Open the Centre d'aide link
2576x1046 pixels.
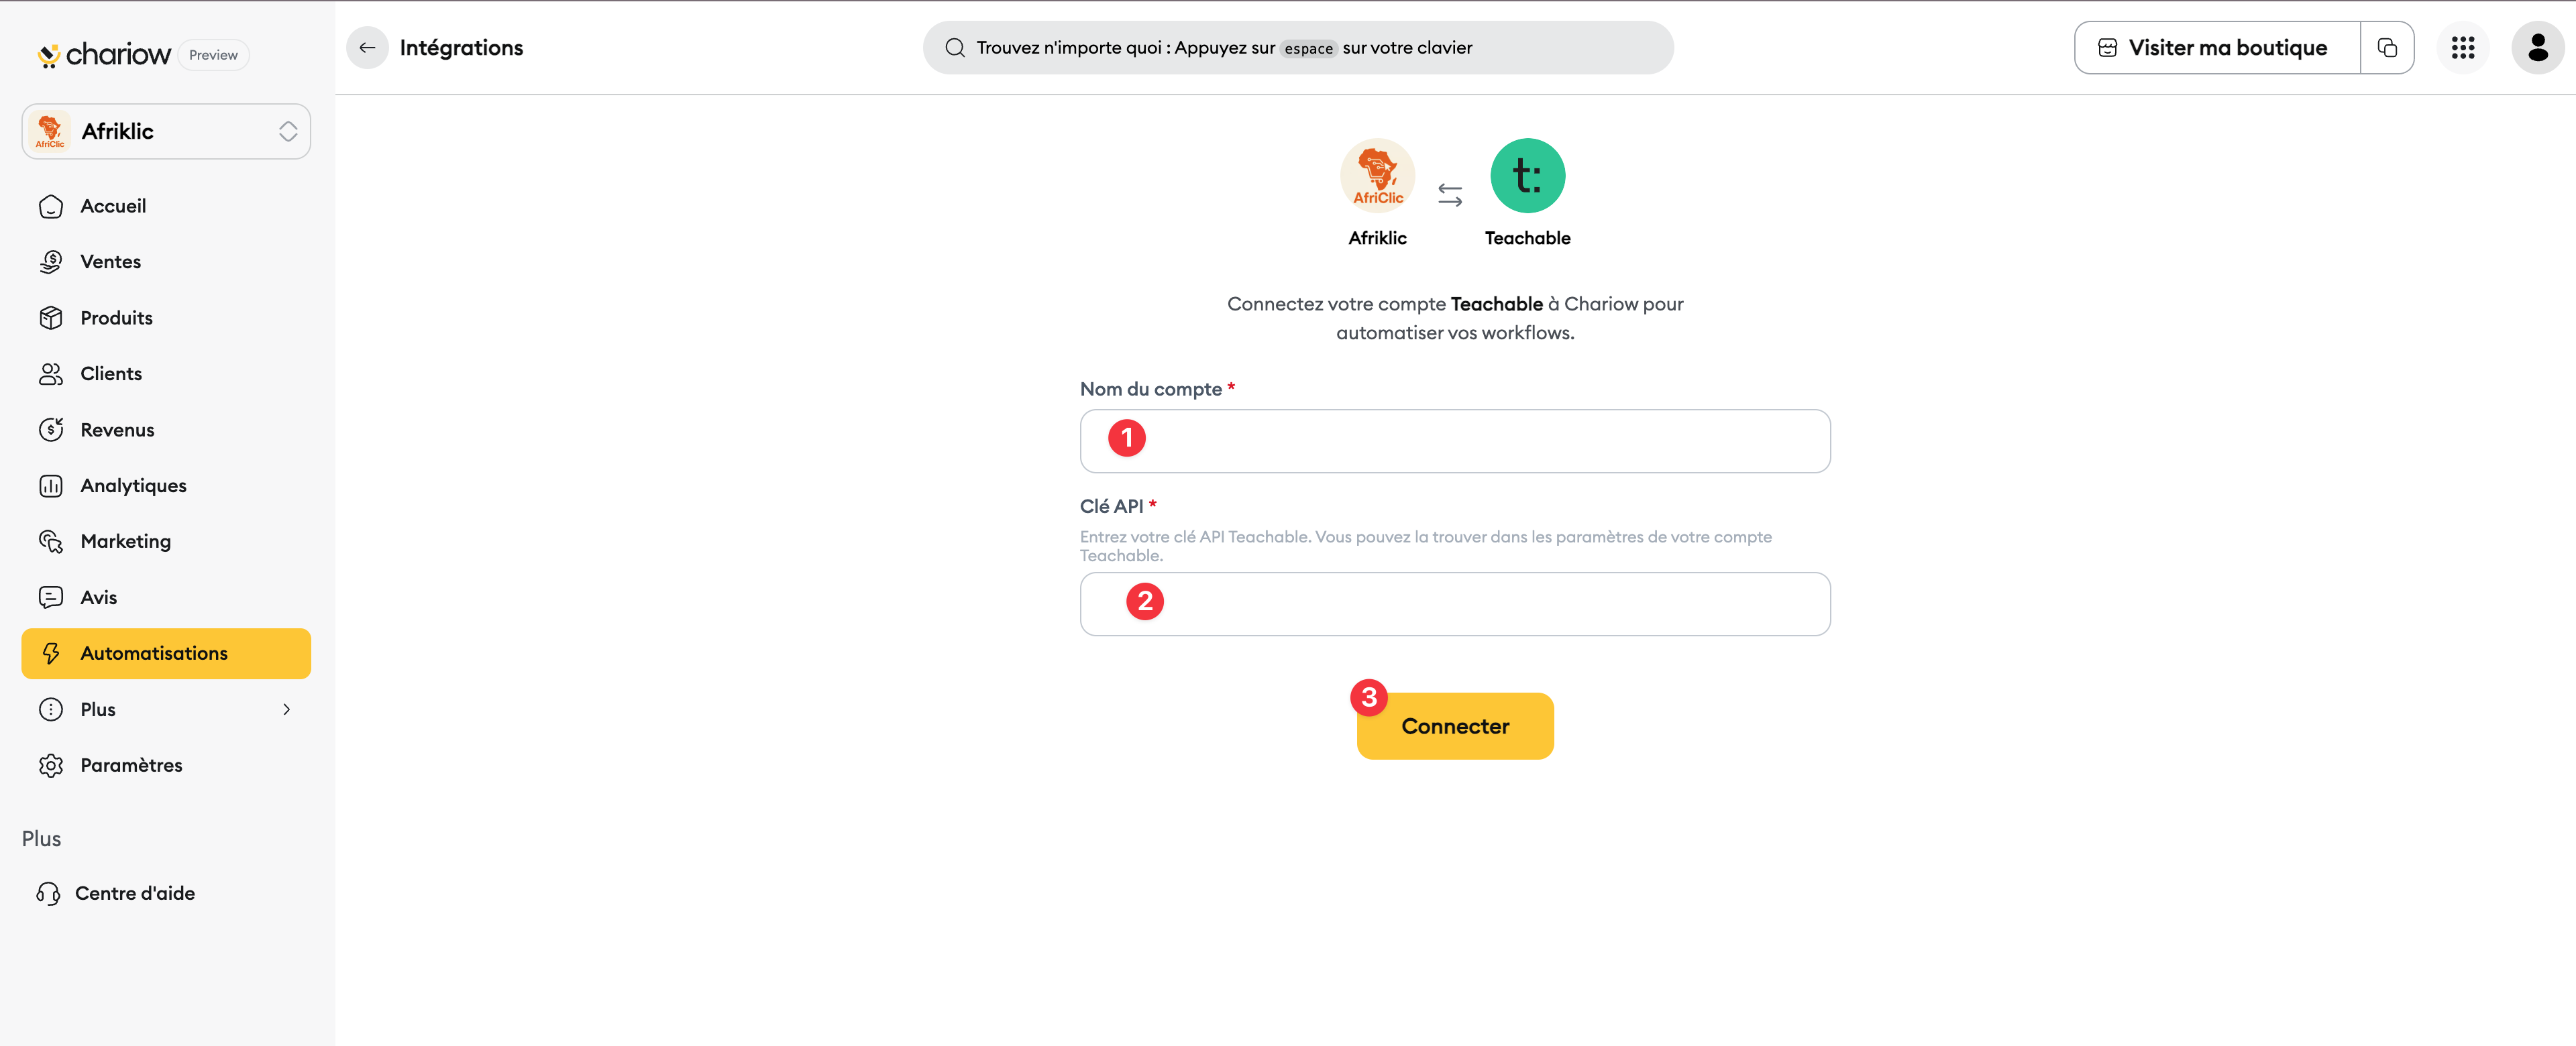tap(135, 893)
